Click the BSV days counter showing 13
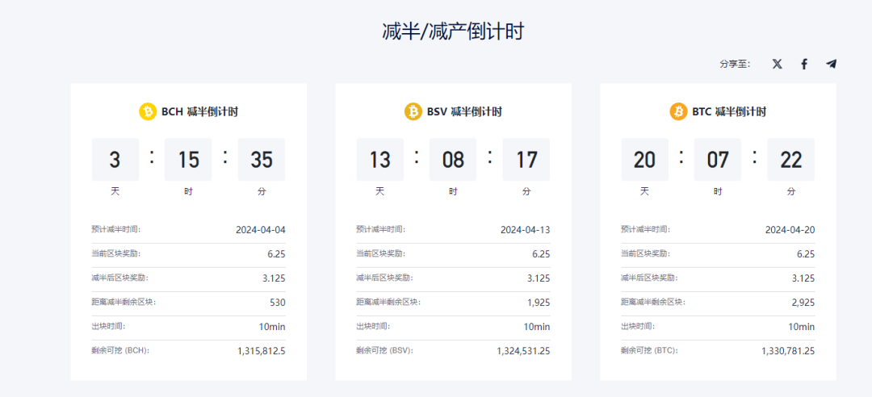Image resolution: width=872 pixels, height=397 pixels. pos(380,160)
